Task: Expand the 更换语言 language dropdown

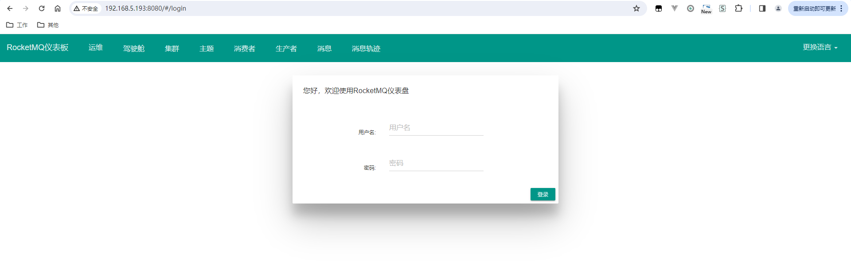Action: (x=820, y=47)
